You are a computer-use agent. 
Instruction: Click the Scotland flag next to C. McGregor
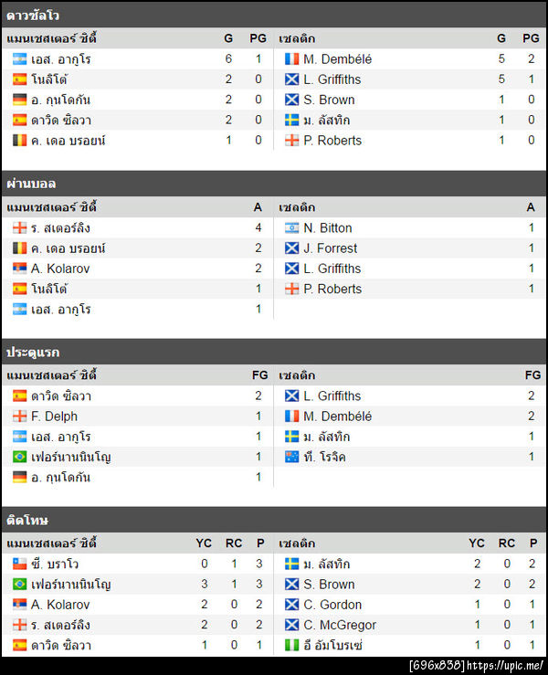tap(292, 625)
